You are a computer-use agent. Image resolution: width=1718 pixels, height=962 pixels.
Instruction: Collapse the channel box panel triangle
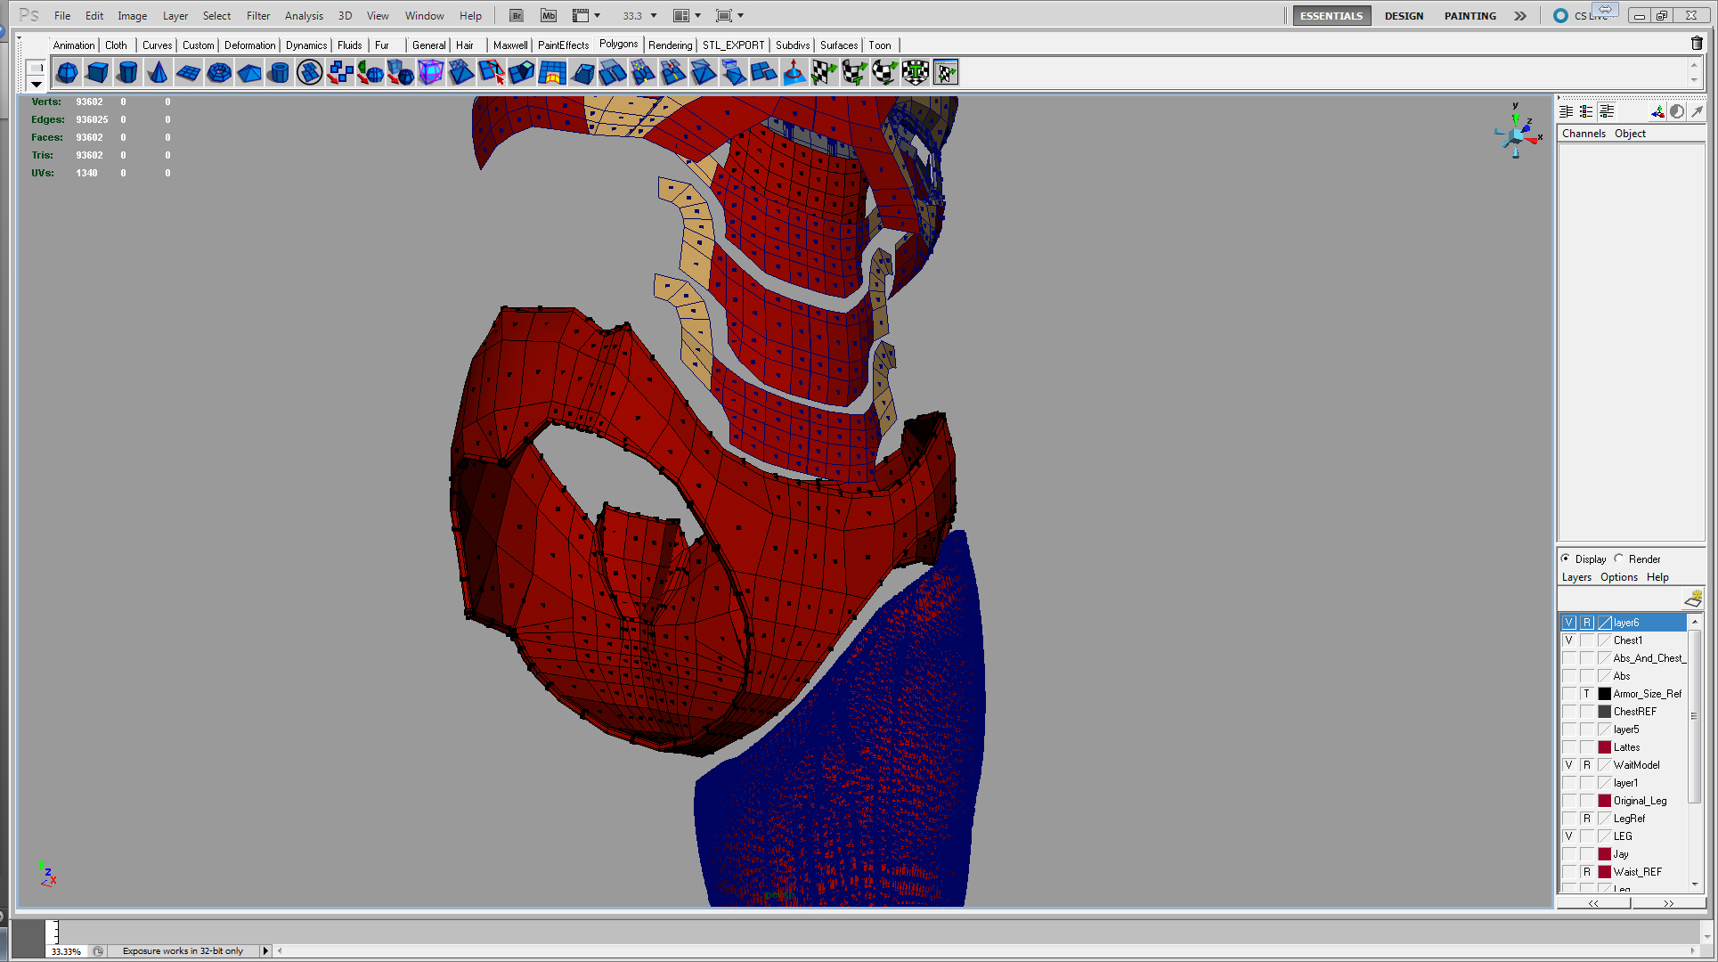click(1559, 98)
